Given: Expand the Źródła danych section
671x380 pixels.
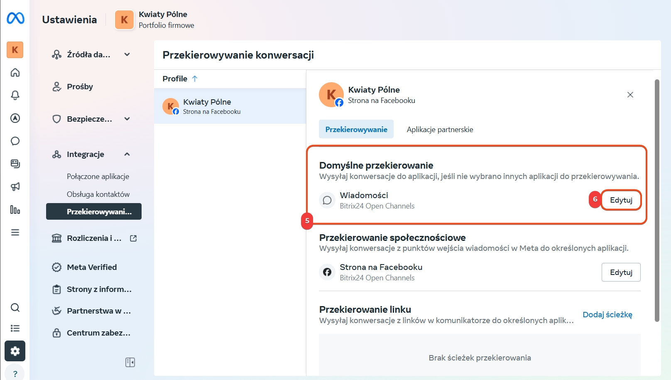Looking at the screenshot, I should 127,54.
